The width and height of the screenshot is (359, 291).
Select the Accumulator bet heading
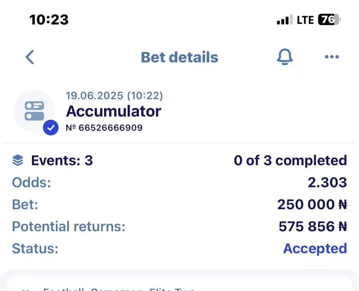114,111
